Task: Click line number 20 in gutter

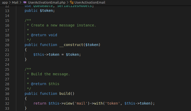Action: point(7,45)
